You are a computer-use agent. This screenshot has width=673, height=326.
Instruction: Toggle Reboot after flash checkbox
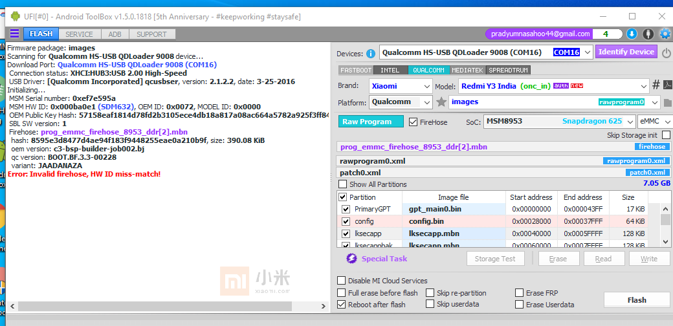pos(341,305)
